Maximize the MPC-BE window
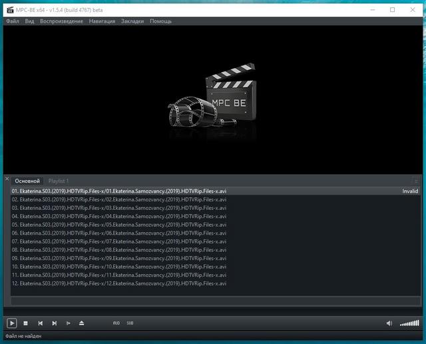The height and width of the screenshot is (344, 426). click(x=392, y=10)
